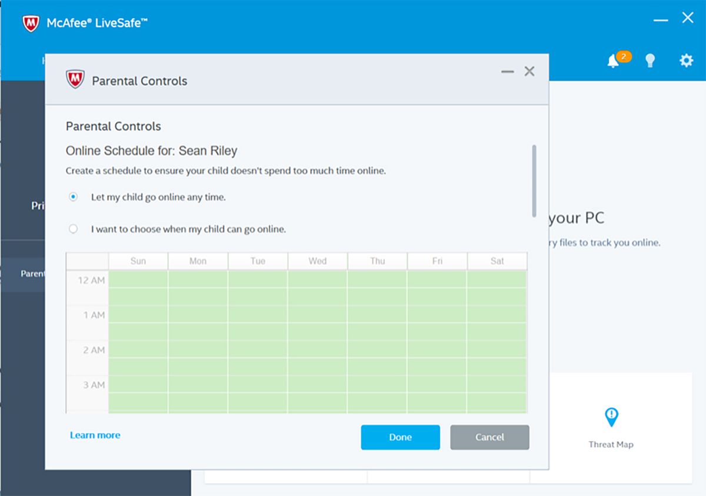This screenshot has height=496, width=706.
Task: Open McAfee settings via gear icon
Action: pyautogui.click(x=685, y=60)
